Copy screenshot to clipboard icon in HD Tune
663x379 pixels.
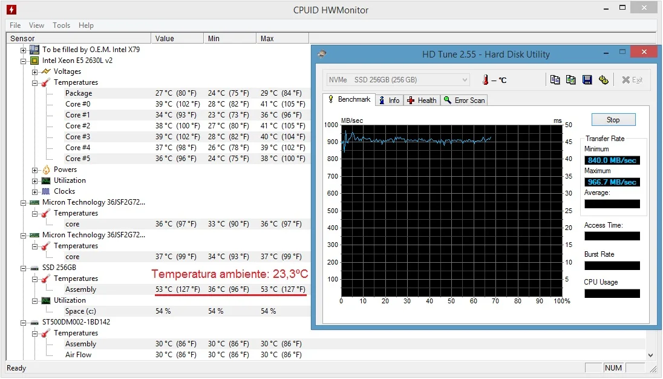tap(571, 79)
